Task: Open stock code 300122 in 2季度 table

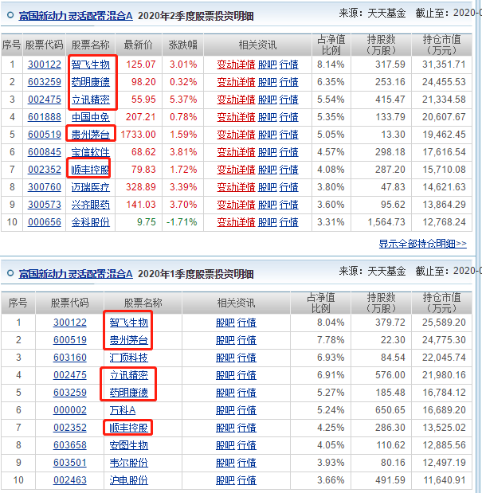Action: 45,65
